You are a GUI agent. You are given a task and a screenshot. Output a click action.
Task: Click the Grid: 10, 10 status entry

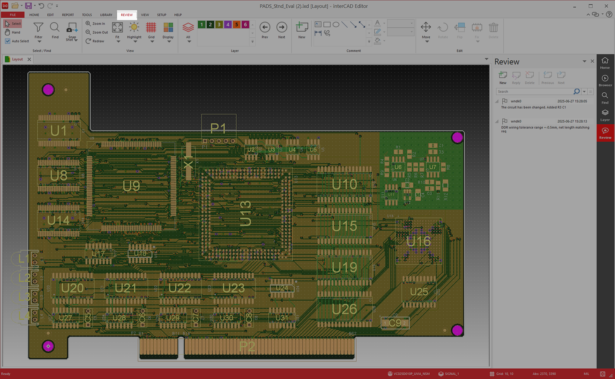click(501, 374)
